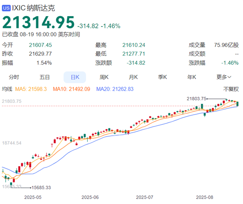Click the 2025-06 date axis label

click(x=90, y=197)
